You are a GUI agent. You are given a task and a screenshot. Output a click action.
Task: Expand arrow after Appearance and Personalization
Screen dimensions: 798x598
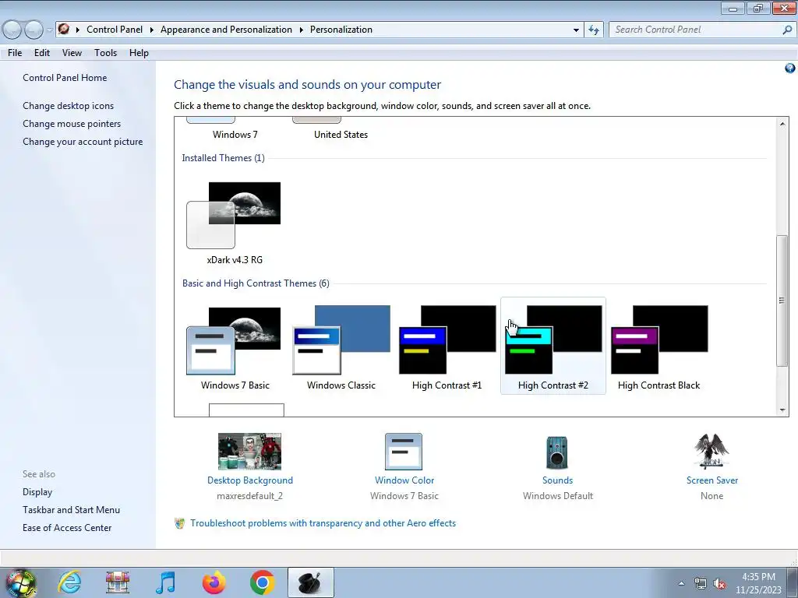(302, 30)
